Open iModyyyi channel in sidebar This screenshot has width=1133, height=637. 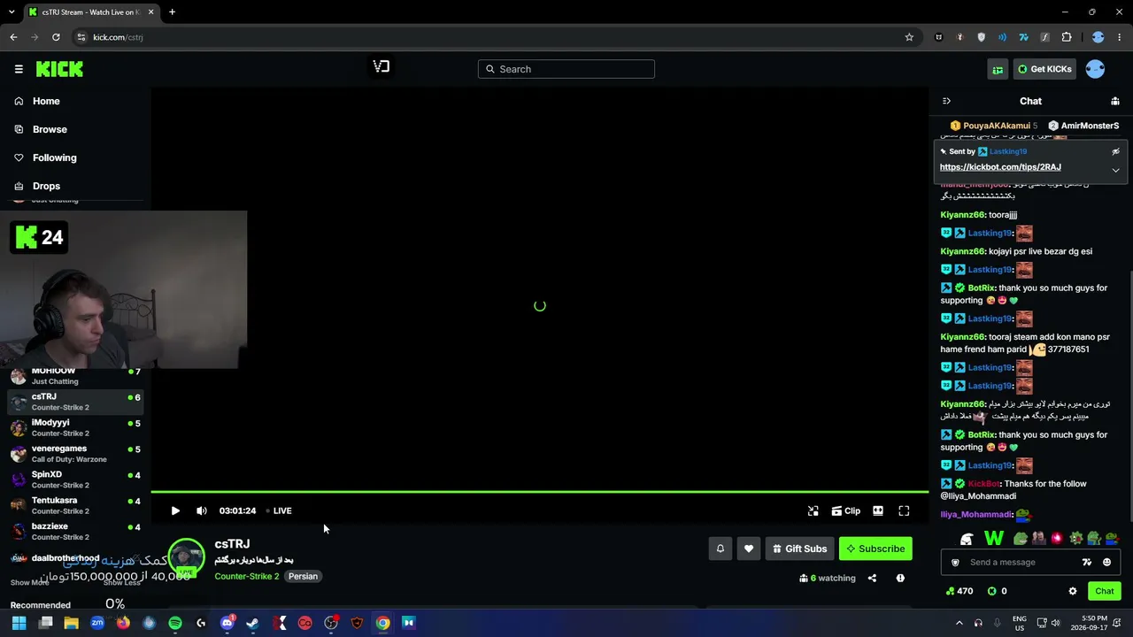coord(75,427)
